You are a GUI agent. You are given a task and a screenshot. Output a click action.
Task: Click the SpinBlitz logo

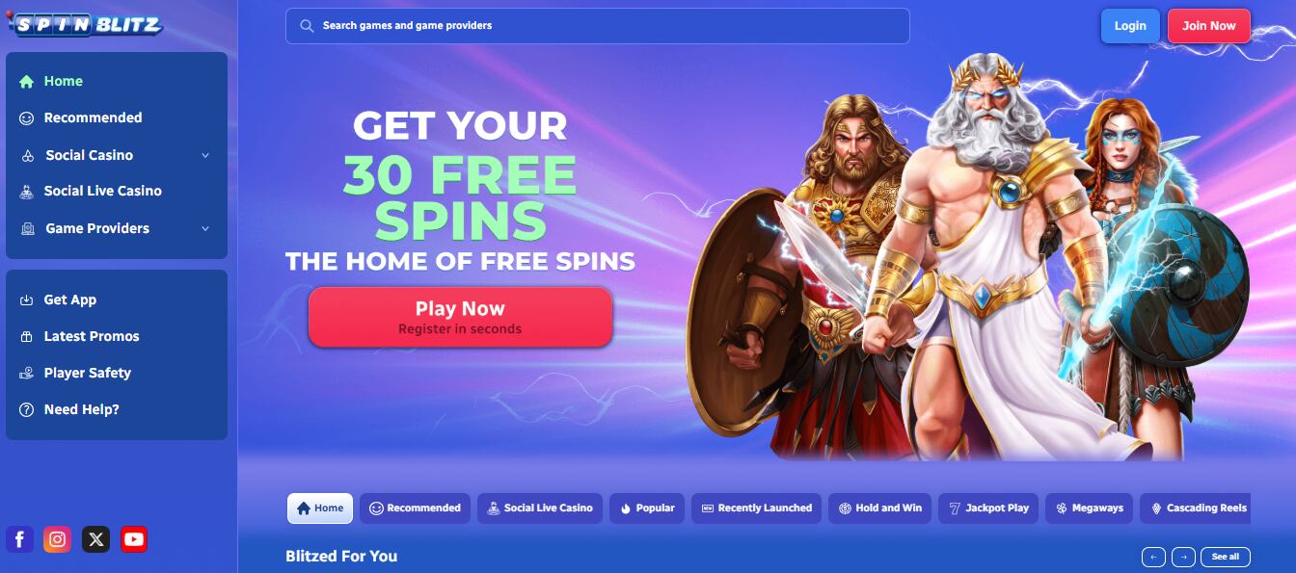pos(85,24)
